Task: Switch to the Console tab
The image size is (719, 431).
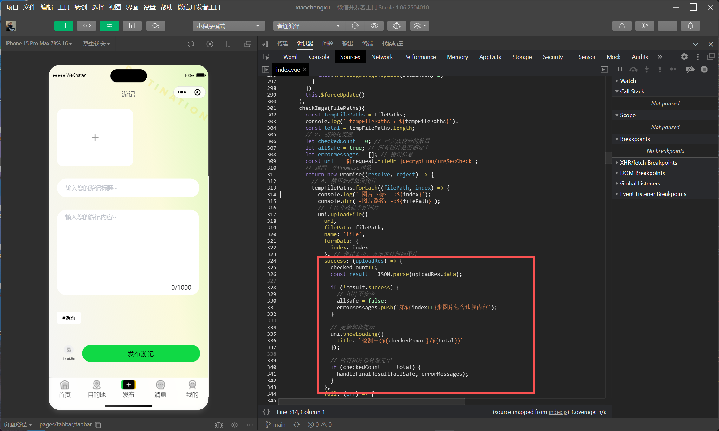Action: pos(319,57)
